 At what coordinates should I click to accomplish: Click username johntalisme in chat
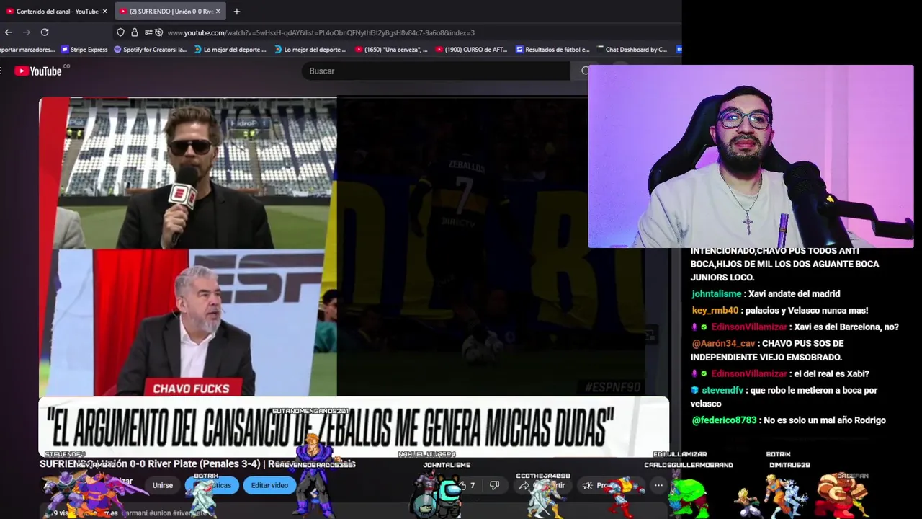click(716, 294)
